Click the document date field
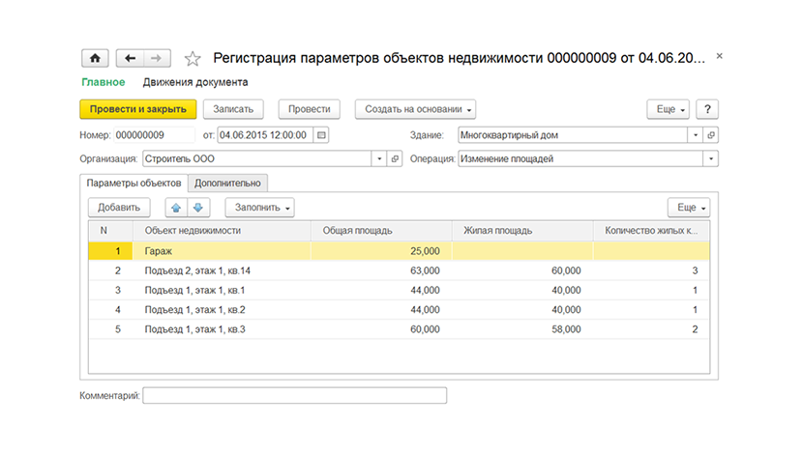Image resolution: width=803 pixels, height=453 pixels. pyautogui.click(x=265, y=135)
